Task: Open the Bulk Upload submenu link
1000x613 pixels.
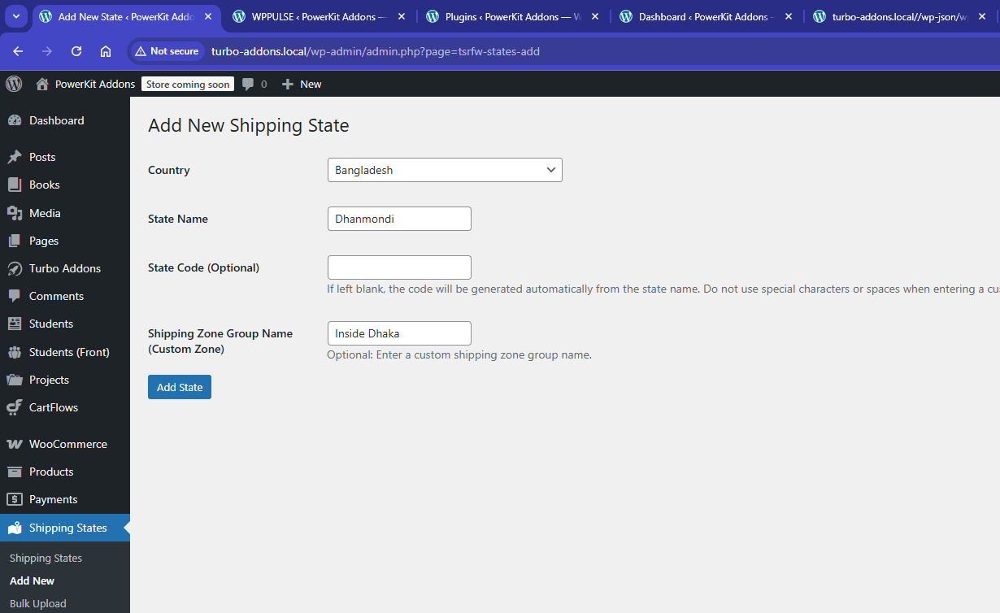Action: (37, 603)
